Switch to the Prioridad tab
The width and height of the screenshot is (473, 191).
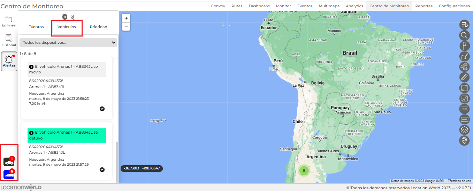pos(99,27)
